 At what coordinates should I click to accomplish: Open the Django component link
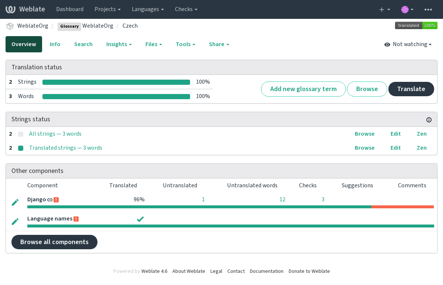[x=37, y=199]
